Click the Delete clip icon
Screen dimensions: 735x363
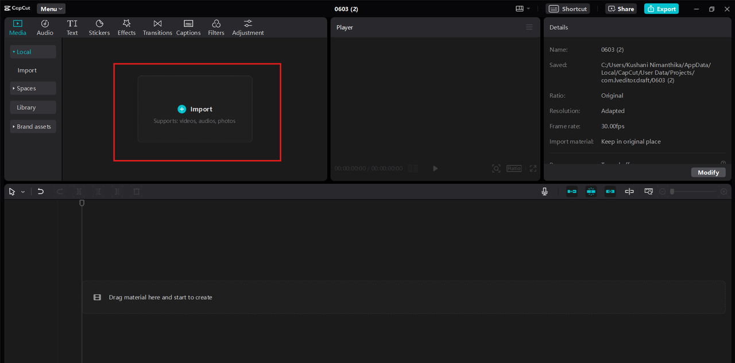click(136, 192)
